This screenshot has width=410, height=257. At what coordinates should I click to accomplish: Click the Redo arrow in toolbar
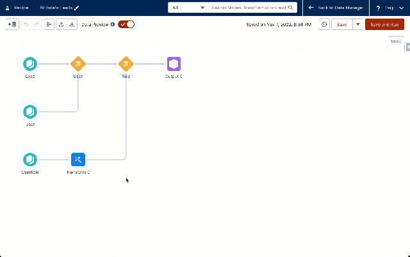pos(37,24)
